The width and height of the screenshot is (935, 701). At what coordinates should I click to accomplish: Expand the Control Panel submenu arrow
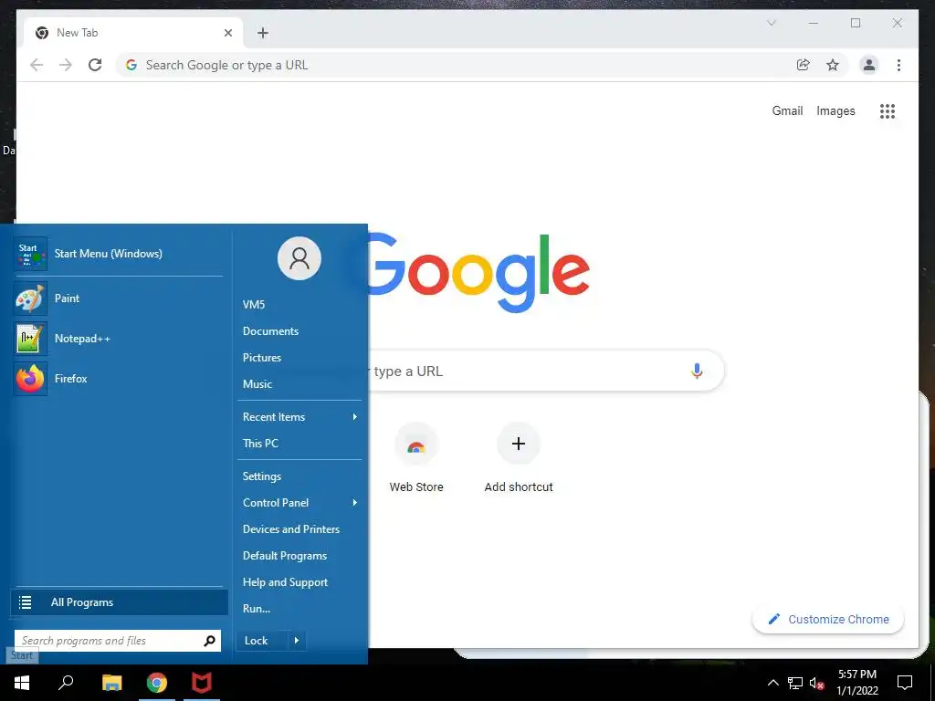355,503
